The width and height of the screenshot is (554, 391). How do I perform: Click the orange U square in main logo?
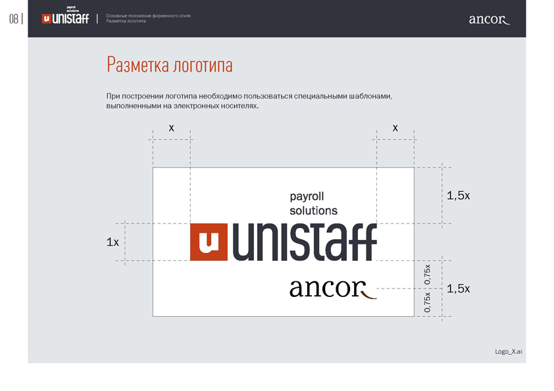tap(209, 242)
